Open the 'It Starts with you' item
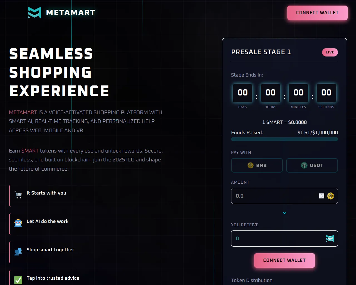This screenshot has height=285, width=356. click(46, 193)
